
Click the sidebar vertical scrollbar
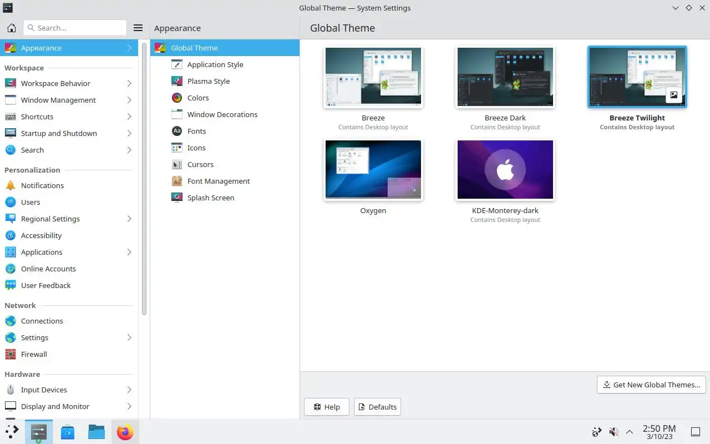pyautogui.click(x=144, y=179)
